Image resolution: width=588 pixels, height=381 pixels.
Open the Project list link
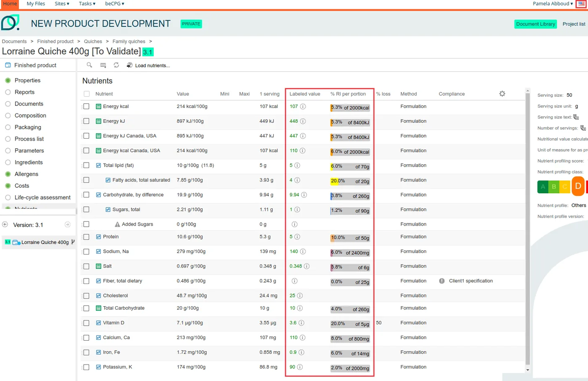coord(574,24)
